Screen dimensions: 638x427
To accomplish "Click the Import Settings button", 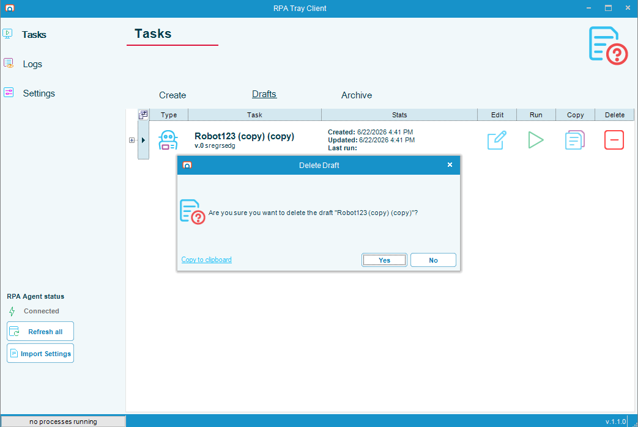I will [x=40, y=353].
